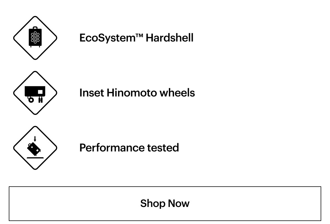Click the round wheel in Hinomoto icon

tap(31, 100)
